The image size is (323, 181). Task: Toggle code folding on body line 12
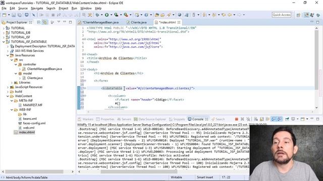85,69
